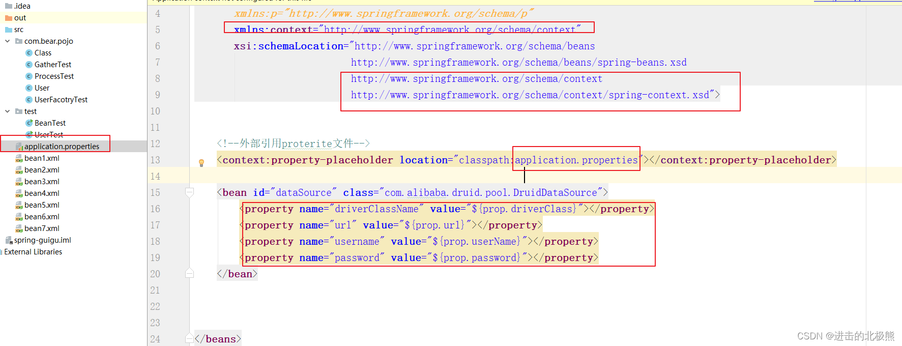Image resolution: width=902 pixels, height=346 pixels.
Task: Click the spring-context.xsd URL on line 9
Action: pyautogui.click(x=530, y=95)
